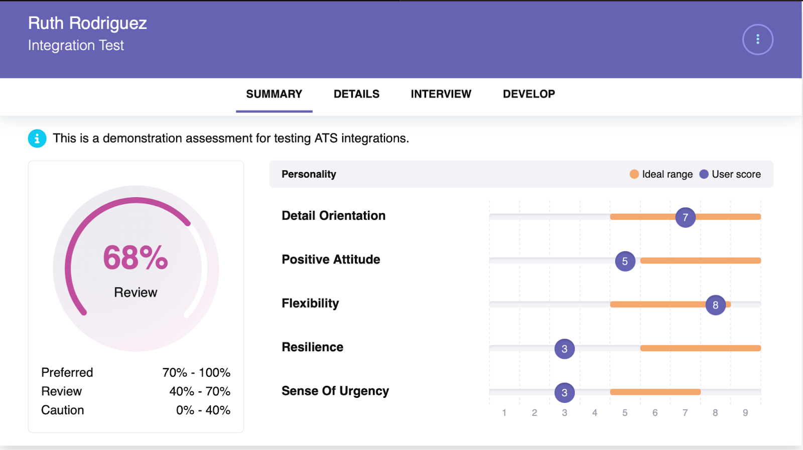Switch to the Summary tab
The width and height of the screenshot is (803, 450).
pos(274,94)
